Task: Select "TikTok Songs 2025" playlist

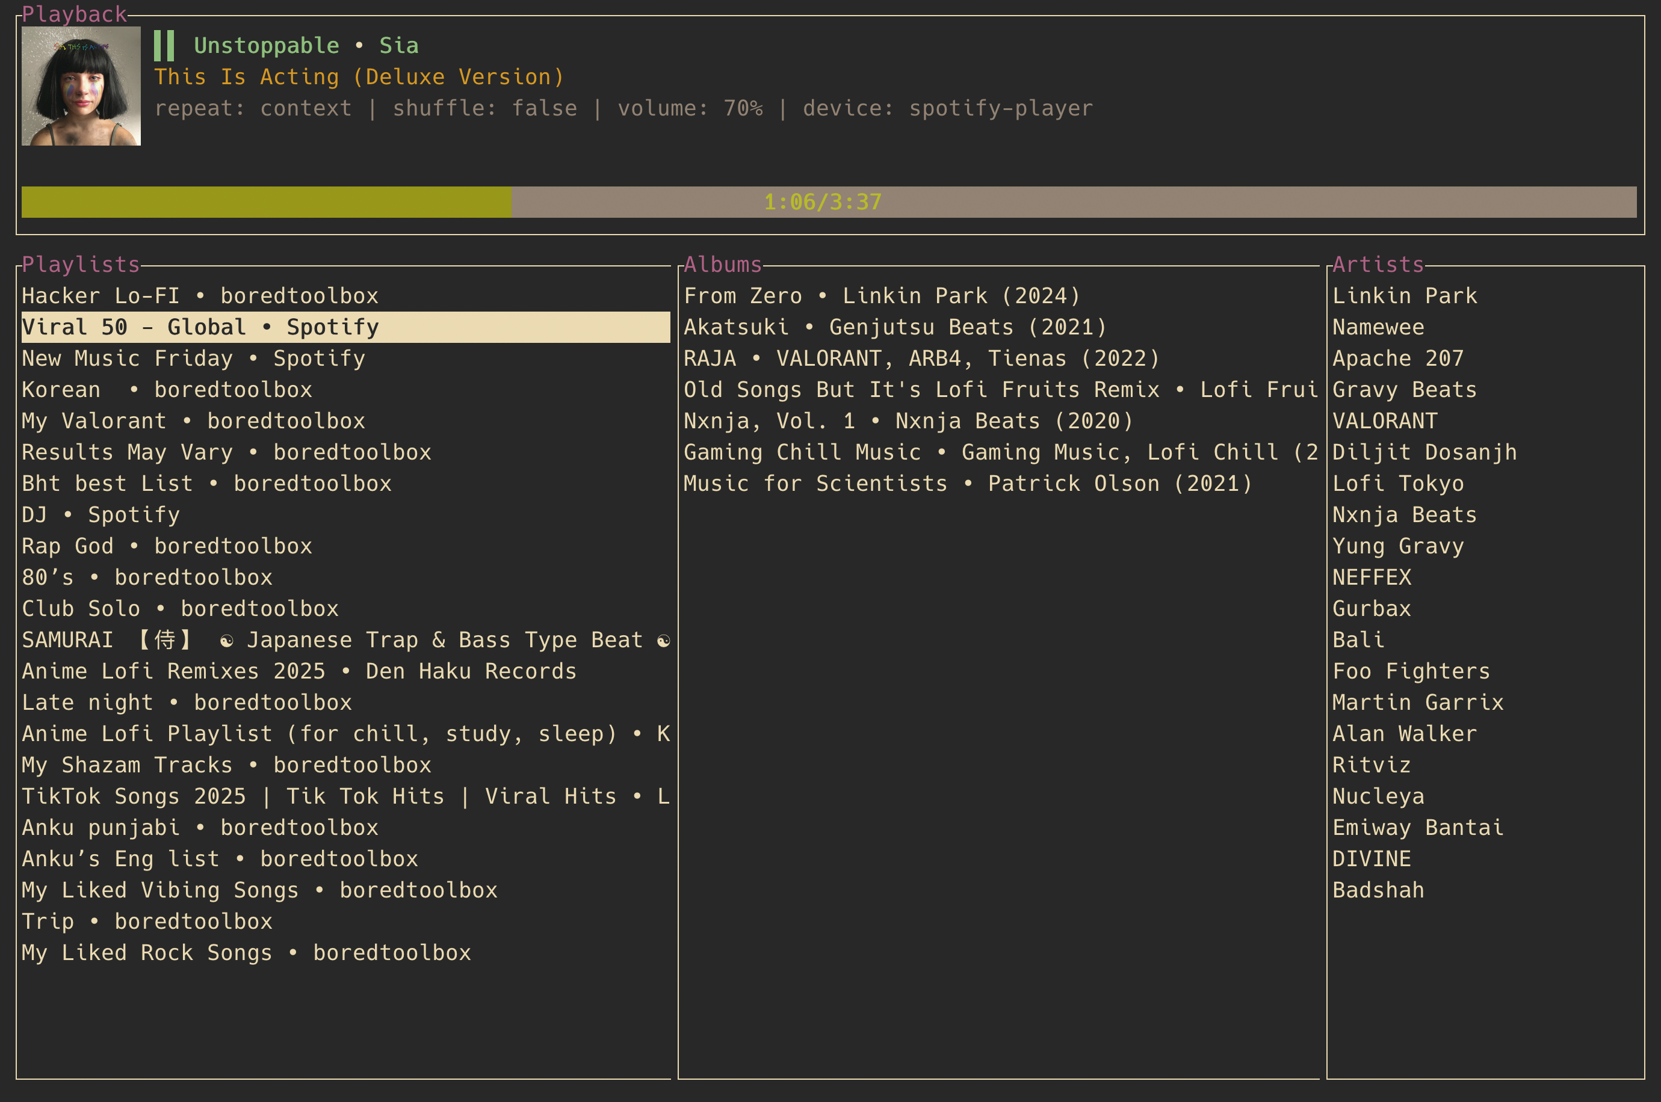Action: coord(346,796)
